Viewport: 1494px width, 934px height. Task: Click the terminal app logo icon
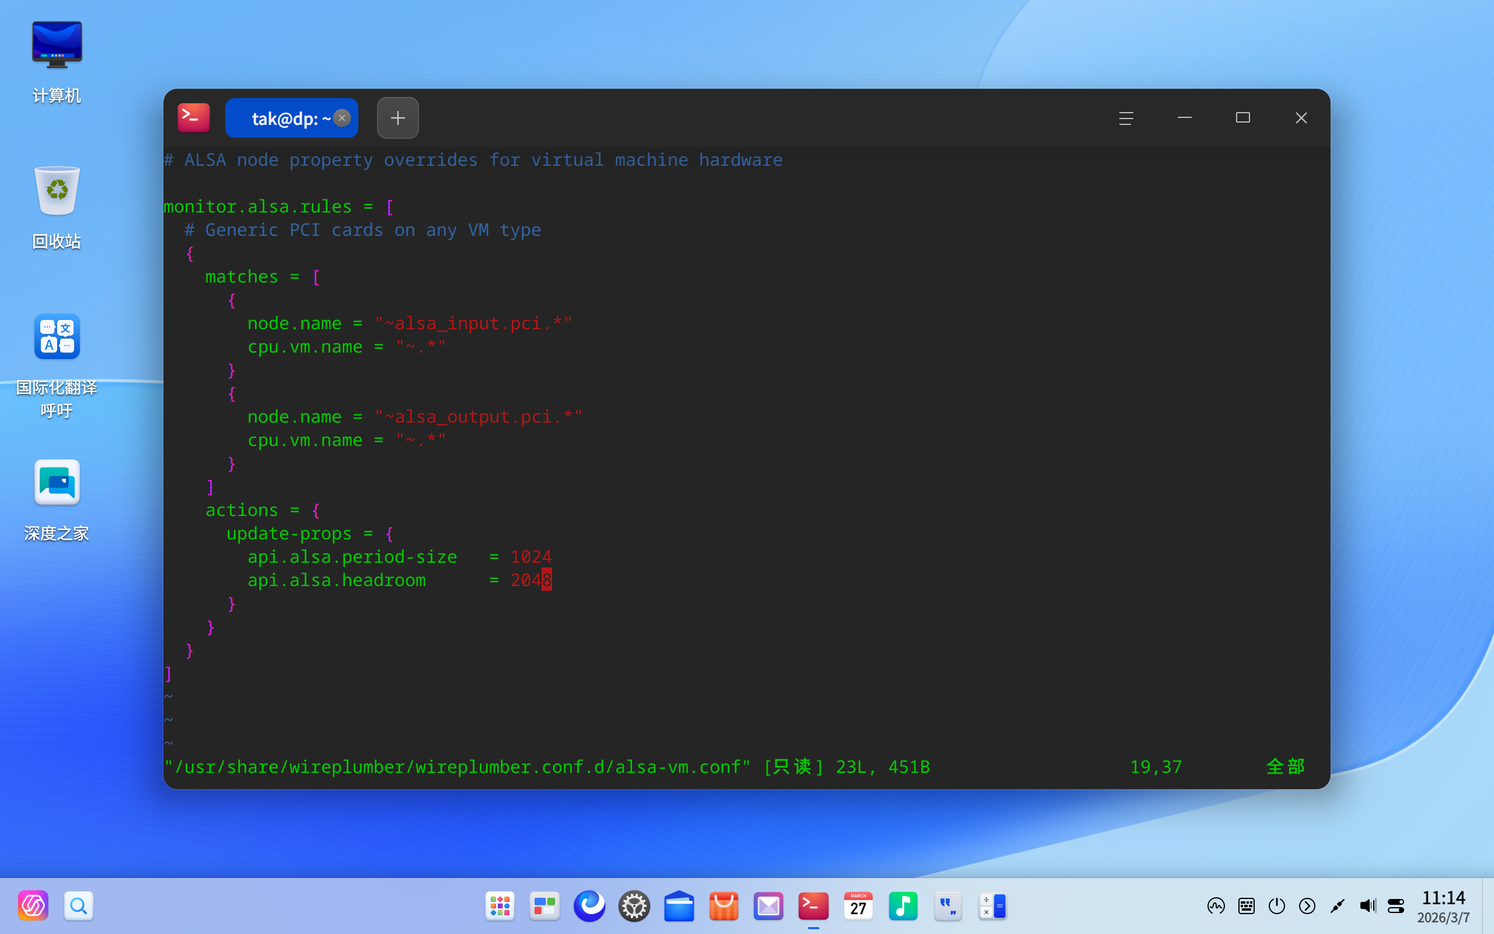tap(193, 117)
